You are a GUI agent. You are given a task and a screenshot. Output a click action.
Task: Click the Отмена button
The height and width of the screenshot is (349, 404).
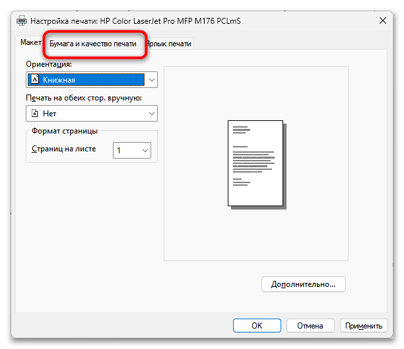click(310, 325)
